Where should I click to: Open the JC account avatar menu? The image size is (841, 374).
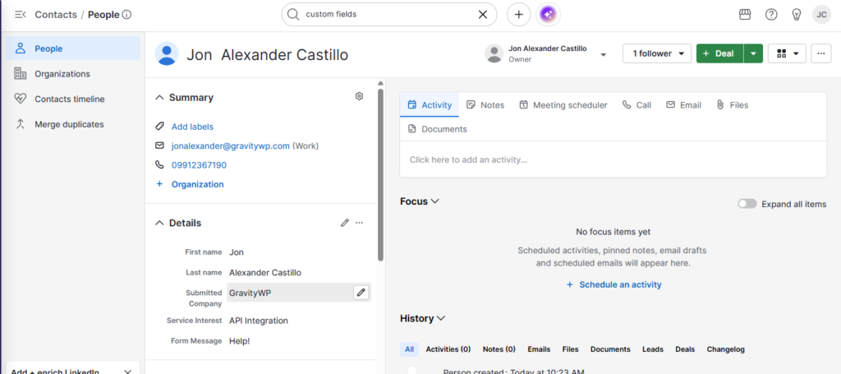click(821, 15)
